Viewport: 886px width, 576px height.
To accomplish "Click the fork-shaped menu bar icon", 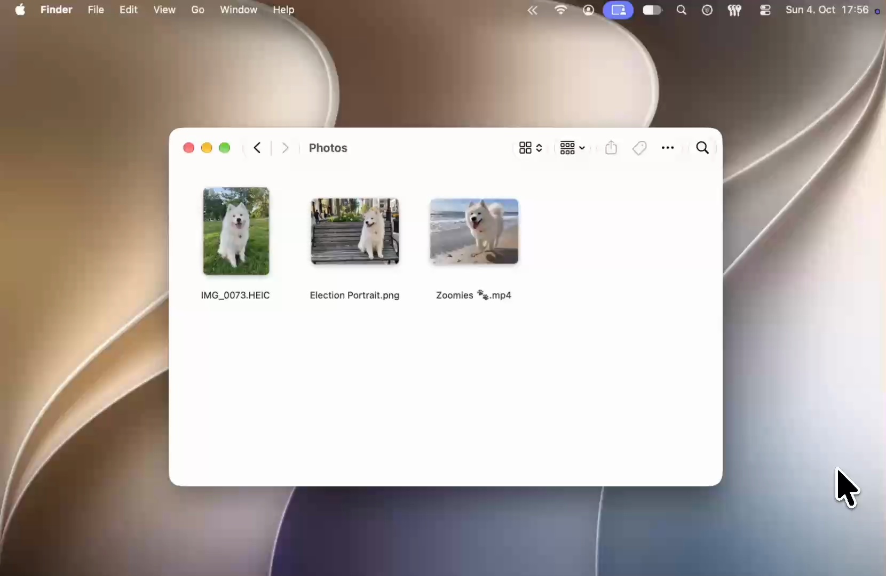I will (734, 10).
